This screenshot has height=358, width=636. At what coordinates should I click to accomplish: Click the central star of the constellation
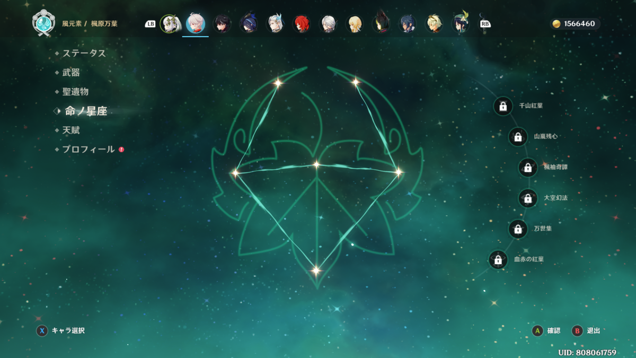pyautogui.click(x=316, y=164)
